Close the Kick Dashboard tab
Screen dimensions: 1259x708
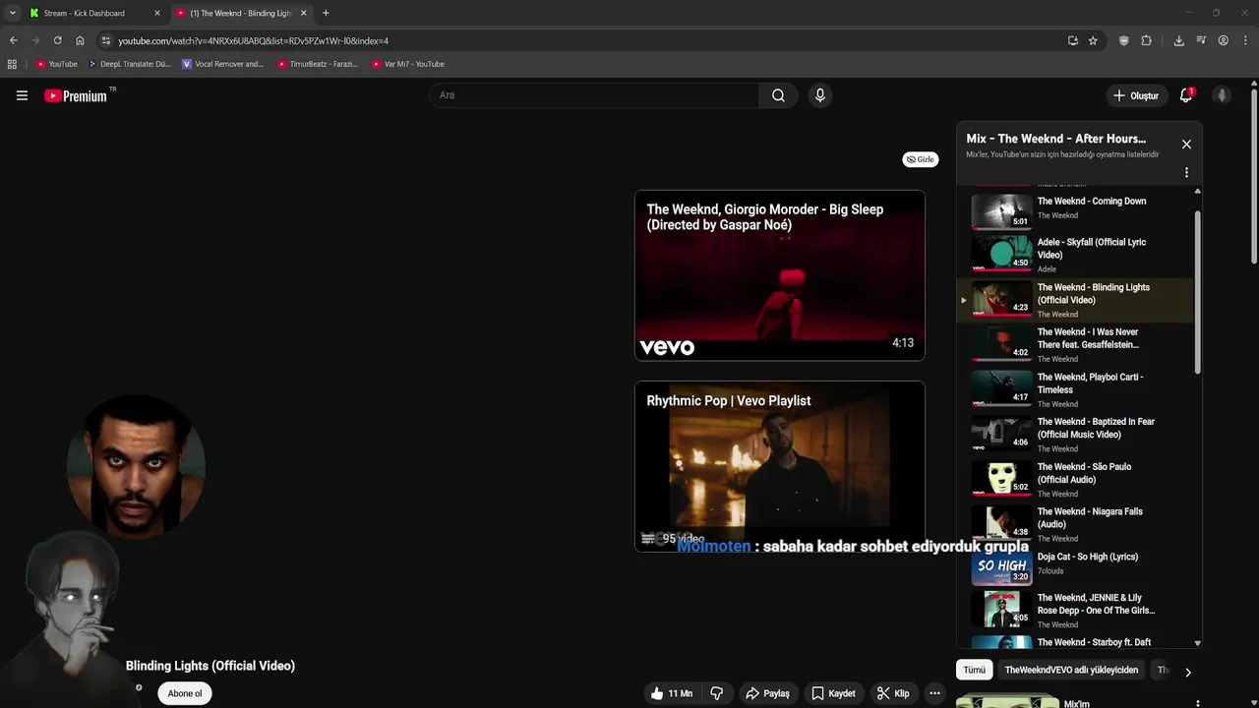click(x=156, y=13)
